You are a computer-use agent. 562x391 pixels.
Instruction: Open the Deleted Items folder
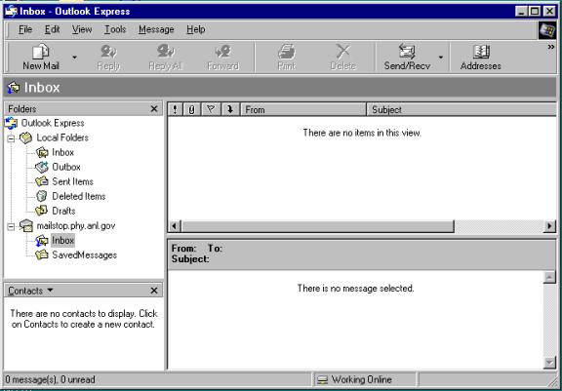click(x=79, y=197)
